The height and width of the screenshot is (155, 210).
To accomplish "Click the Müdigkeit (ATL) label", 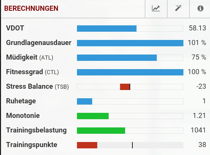I will (29, 57).
